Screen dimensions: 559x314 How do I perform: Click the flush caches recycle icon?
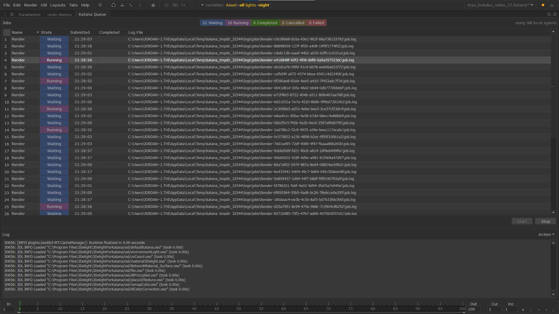click(x=114, y=5)
